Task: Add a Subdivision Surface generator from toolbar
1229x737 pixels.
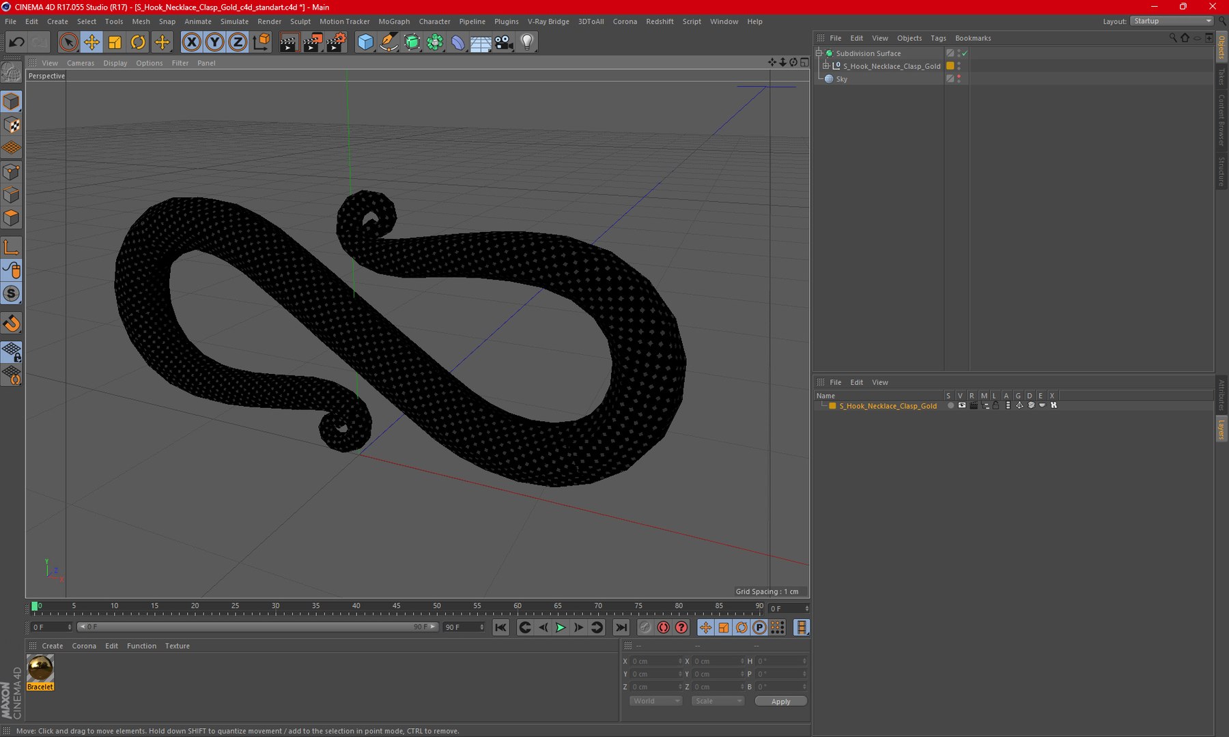Action: 412,42
